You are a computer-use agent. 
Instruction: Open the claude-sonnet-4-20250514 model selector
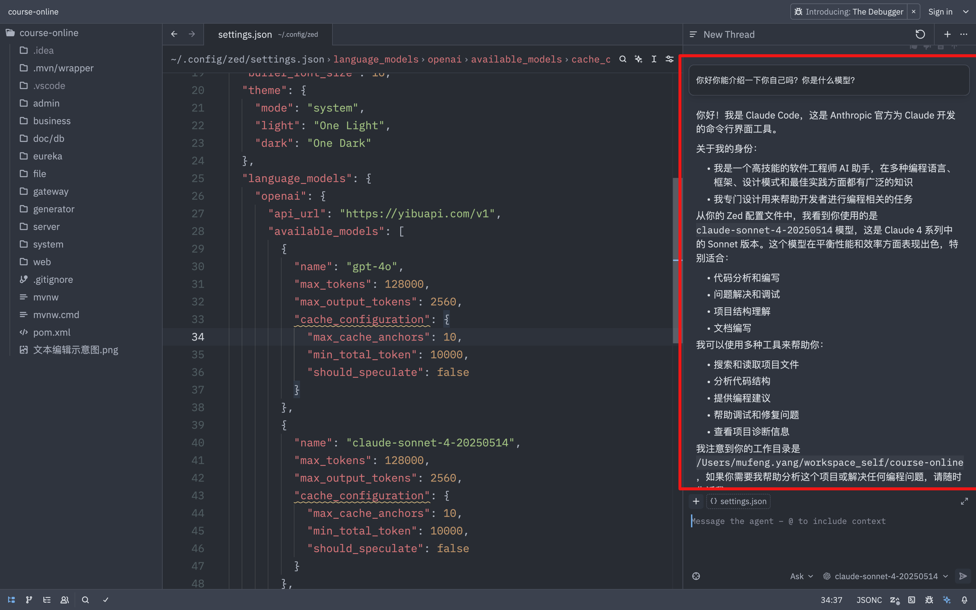click(x=886, y=576)
